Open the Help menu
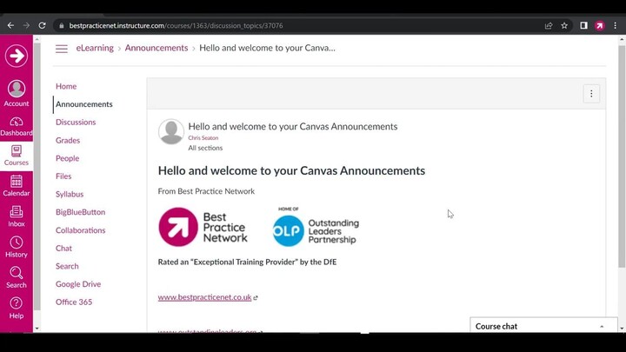This screenshot has height=352, width=626. pyautogui.click(x=17, y=308)
